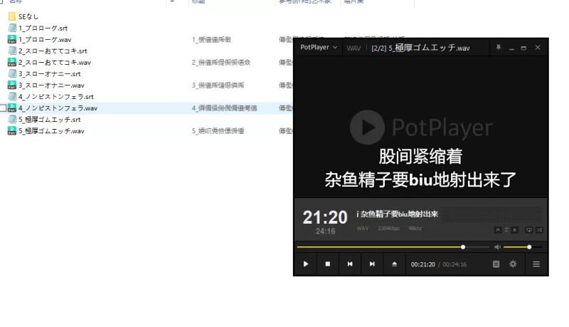Toggle shuffle playback icon
Viewport: 569px width, 327px height.
pos(540,230)
